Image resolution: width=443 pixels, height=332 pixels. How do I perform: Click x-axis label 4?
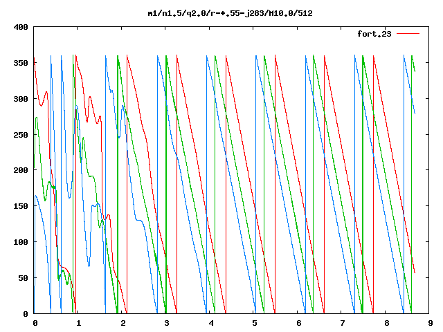click(x=210, y=323)
